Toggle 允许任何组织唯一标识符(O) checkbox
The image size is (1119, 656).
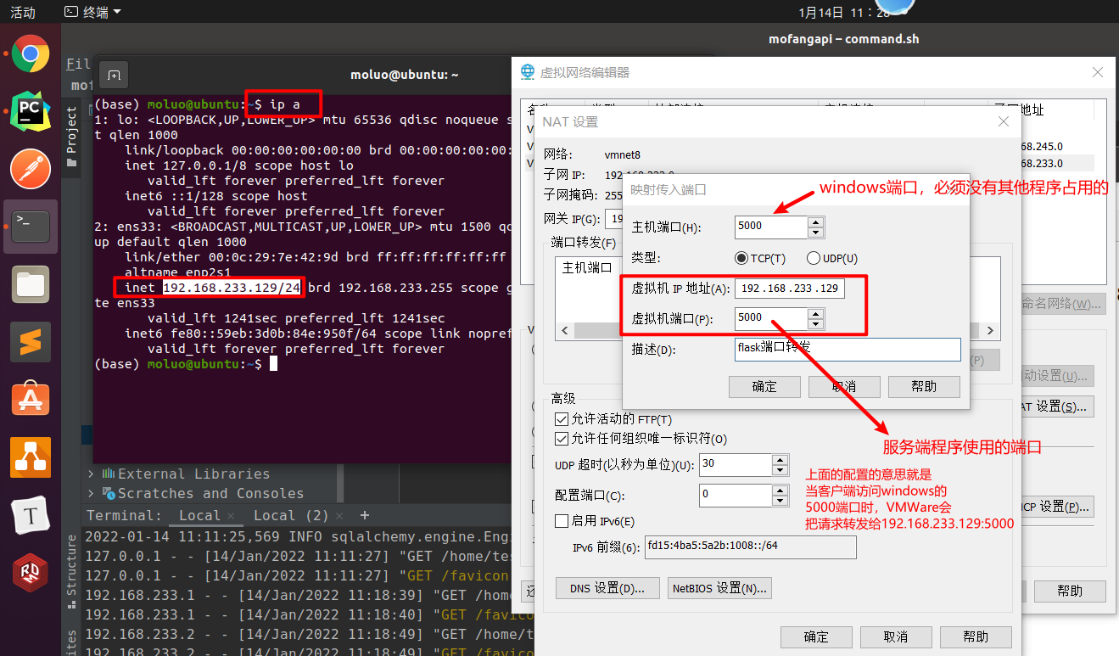tap(561, 439)
